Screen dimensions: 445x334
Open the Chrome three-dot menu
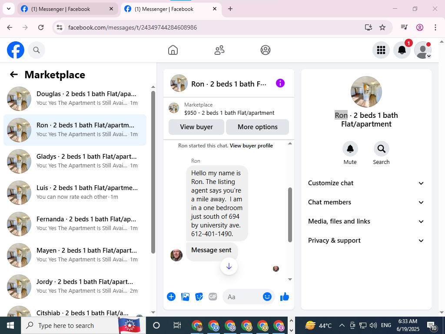tap(435, 27)
